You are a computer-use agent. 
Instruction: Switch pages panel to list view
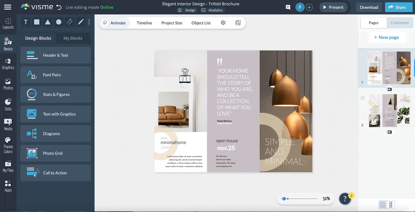click(x=391, y=204)
